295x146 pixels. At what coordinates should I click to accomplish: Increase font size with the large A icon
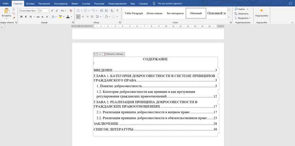pos(52,11)
